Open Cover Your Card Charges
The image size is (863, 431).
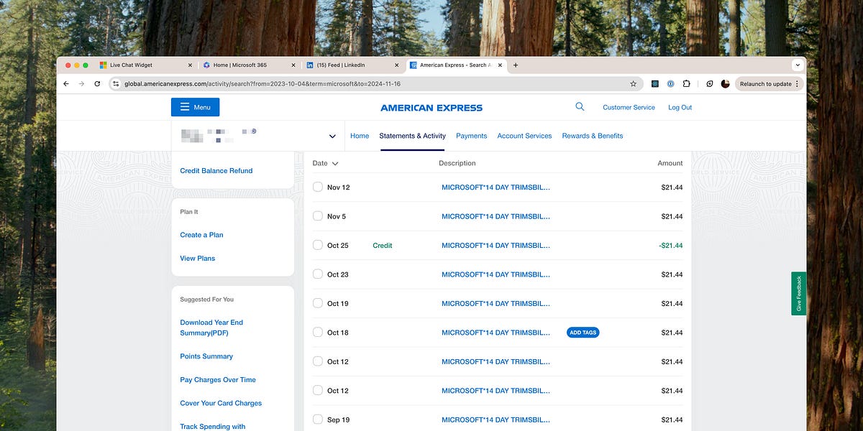tap(221, 403)
